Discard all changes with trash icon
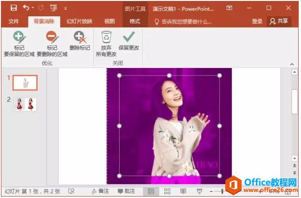 tap(106, 44)
